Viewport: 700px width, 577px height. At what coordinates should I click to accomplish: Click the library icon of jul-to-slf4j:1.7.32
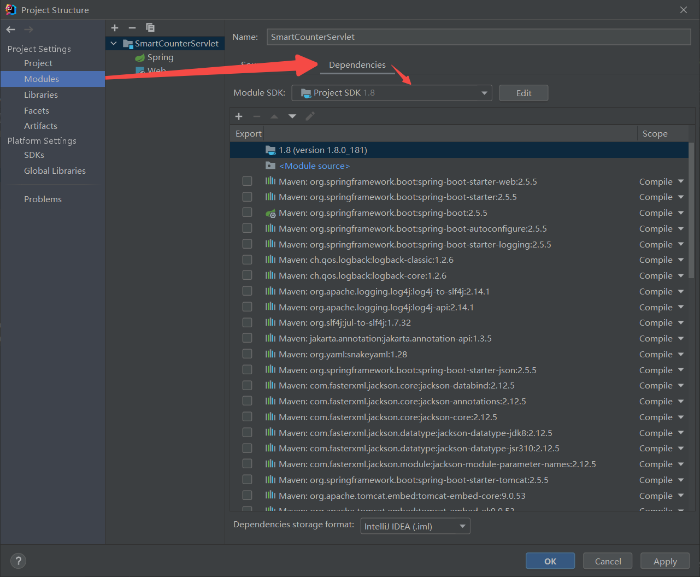click(x=270, y=322)
